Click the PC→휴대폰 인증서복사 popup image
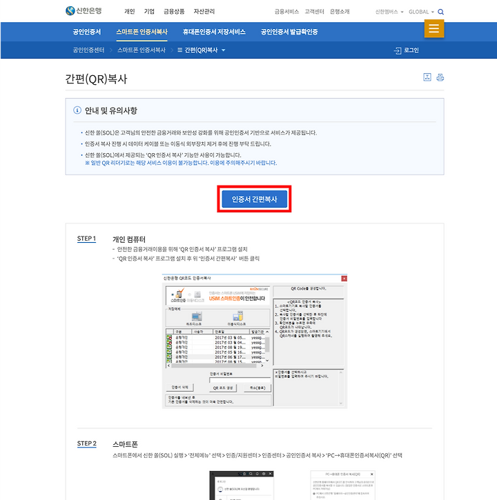497x500 pixels. pos(343,485)
